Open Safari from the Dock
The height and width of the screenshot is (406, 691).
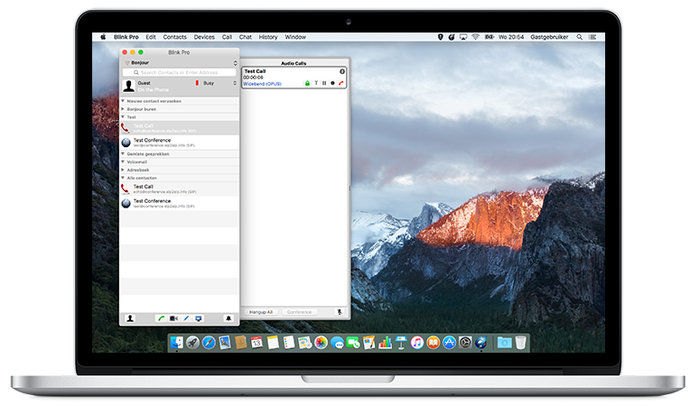pyautogui.click(x=208, y=343)
